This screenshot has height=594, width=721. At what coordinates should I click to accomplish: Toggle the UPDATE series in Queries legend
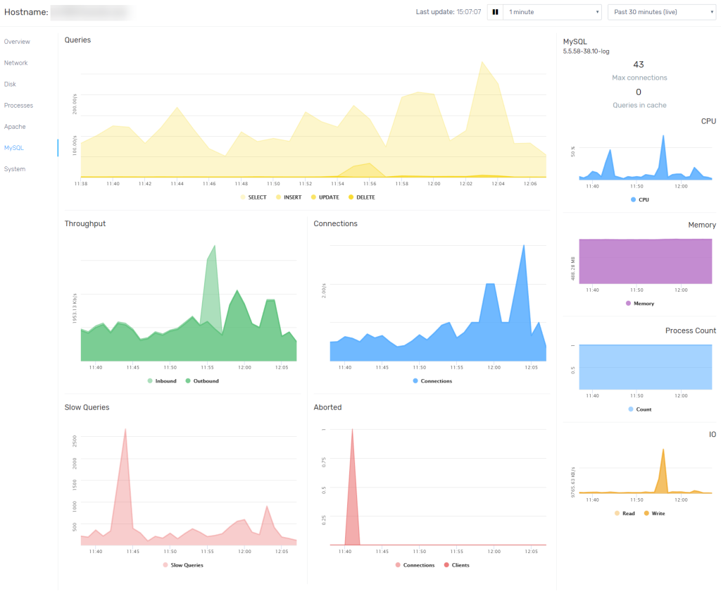pyautogui.click(x=325, y=197)
